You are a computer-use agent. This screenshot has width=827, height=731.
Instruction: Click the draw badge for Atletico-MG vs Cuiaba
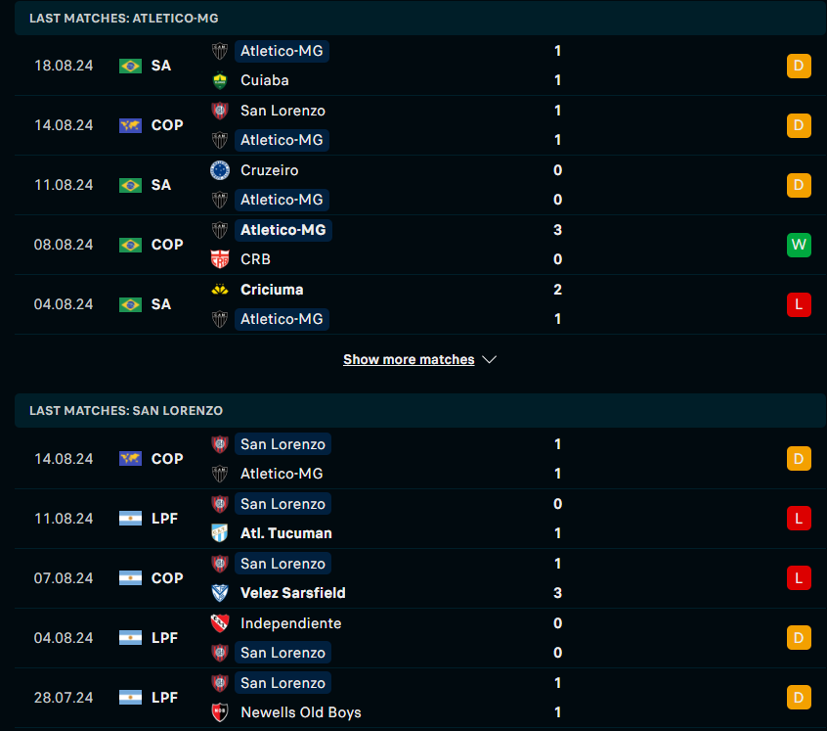[x=799, y=66]
